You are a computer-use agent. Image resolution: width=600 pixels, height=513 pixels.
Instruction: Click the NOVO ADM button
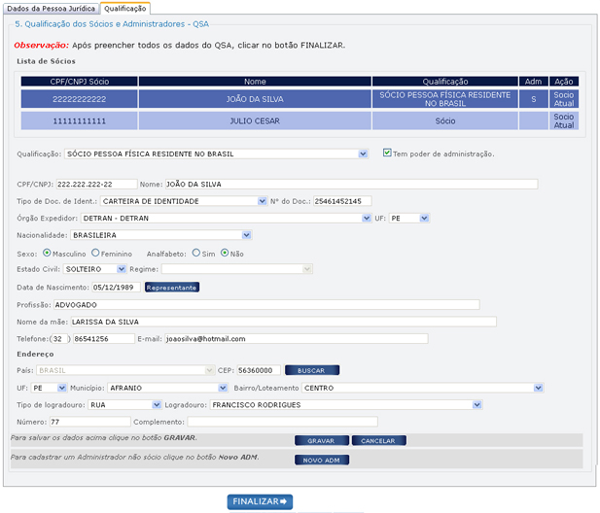[320, 460]
